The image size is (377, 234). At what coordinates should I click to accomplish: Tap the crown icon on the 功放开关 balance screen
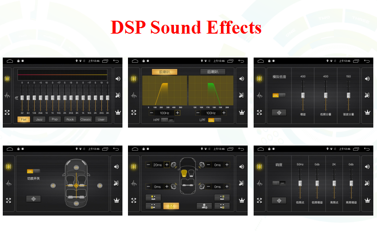tap(116, 200)
